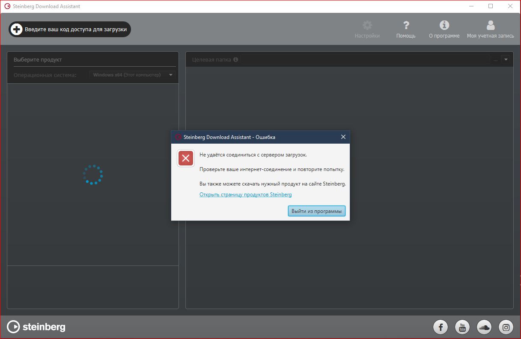
Task: Click the browse ellipsis button for target folder
Action: coord(496,60)
